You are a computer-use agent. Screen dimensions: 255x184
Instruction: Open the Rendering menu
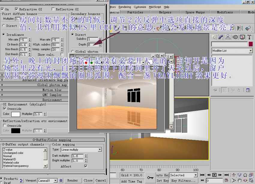pyautogui.click(x=124, y=7)
